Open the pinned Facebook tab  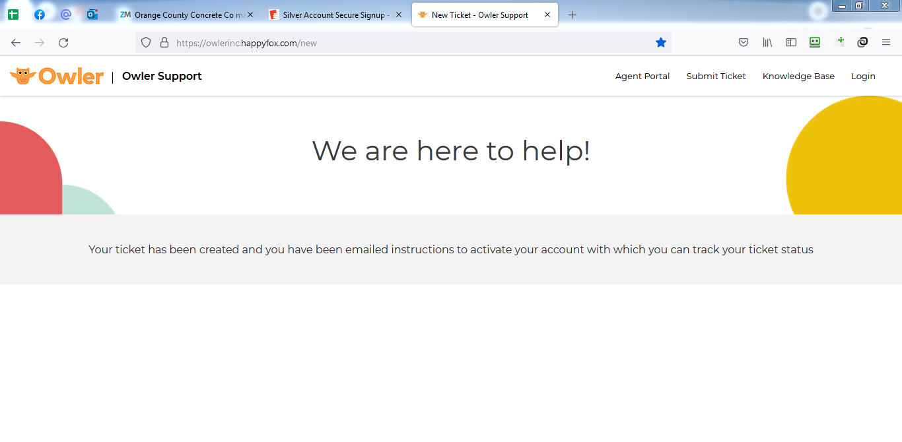(x=40, y=15)
